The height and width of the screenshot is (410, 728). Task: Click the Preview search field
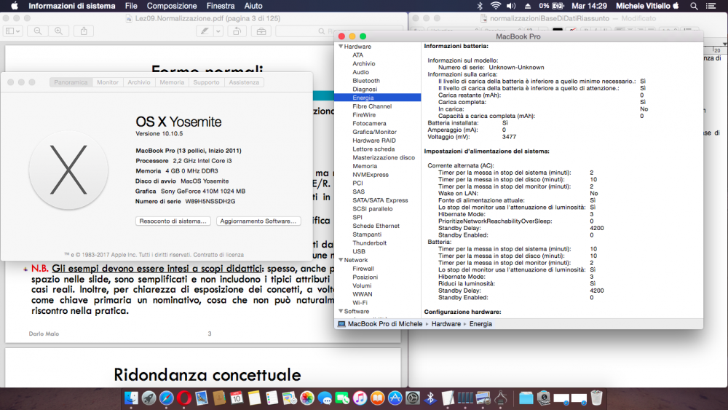point(339,31)
